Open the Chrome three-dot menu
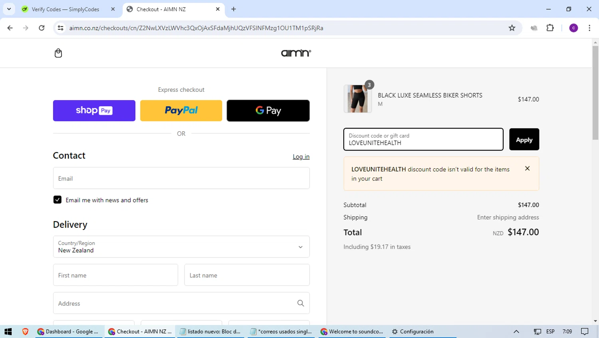 pos(589,28)
